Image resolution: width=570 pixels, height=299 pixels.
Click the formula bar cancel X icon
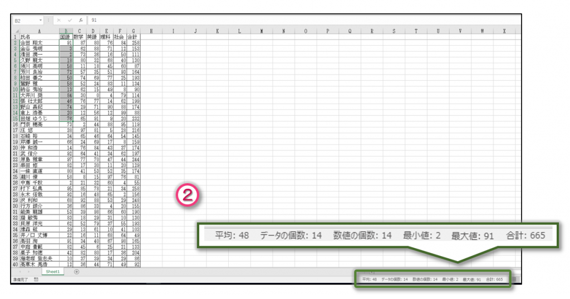(x=58, y=20)
